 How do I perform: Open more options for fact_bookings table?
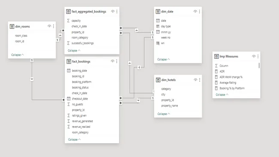point(117,61)
